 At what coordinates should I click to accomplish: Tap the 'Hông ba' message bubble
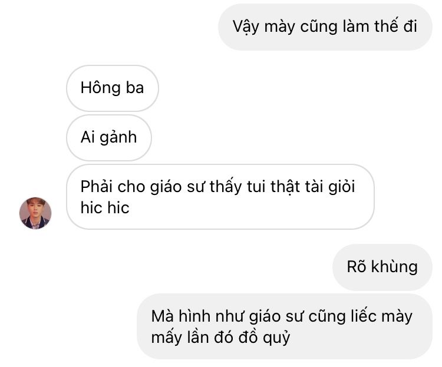(x=113, y=88)
